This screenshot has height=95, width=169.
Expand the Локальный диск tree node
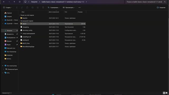click(x=3, y=69)
